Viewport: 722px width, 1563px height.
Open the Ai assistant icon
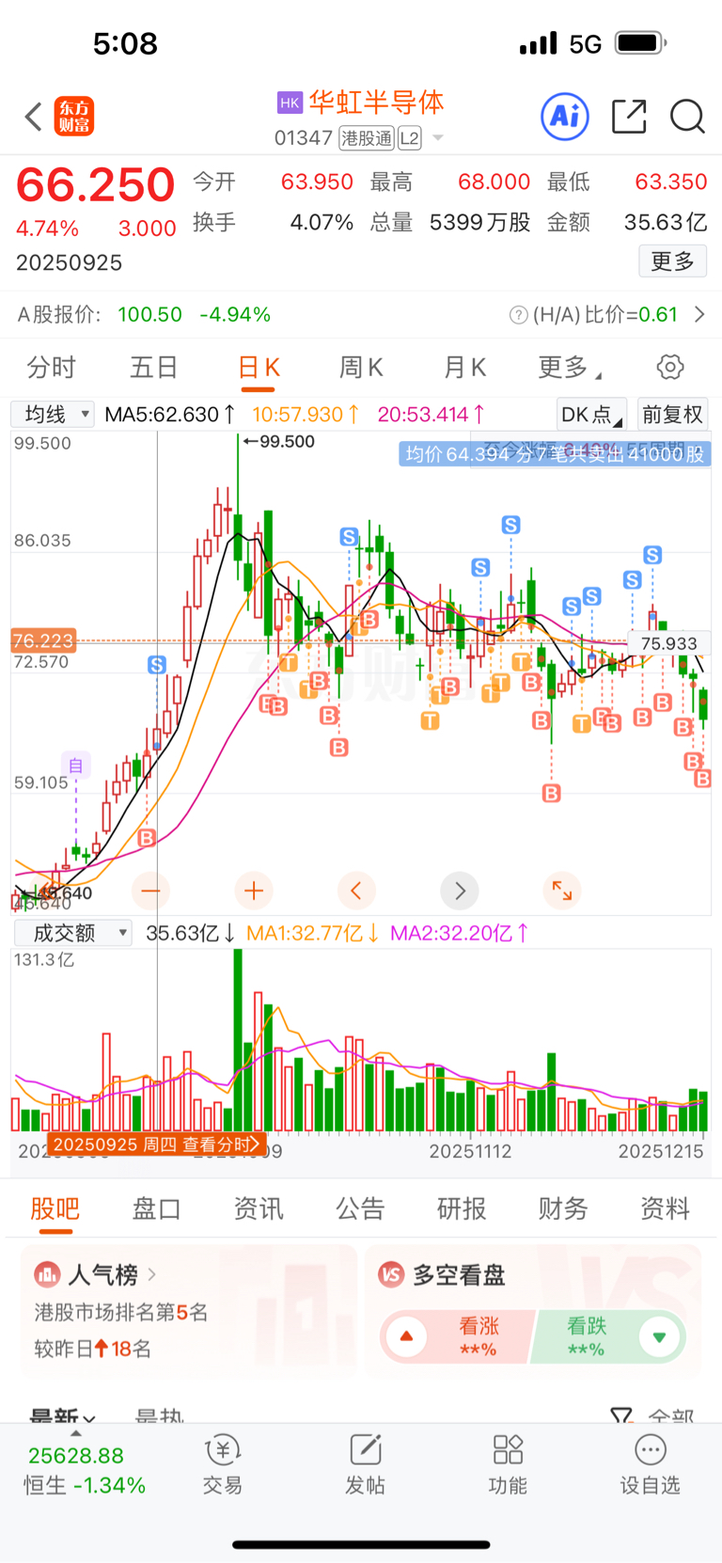click(565, 117)
